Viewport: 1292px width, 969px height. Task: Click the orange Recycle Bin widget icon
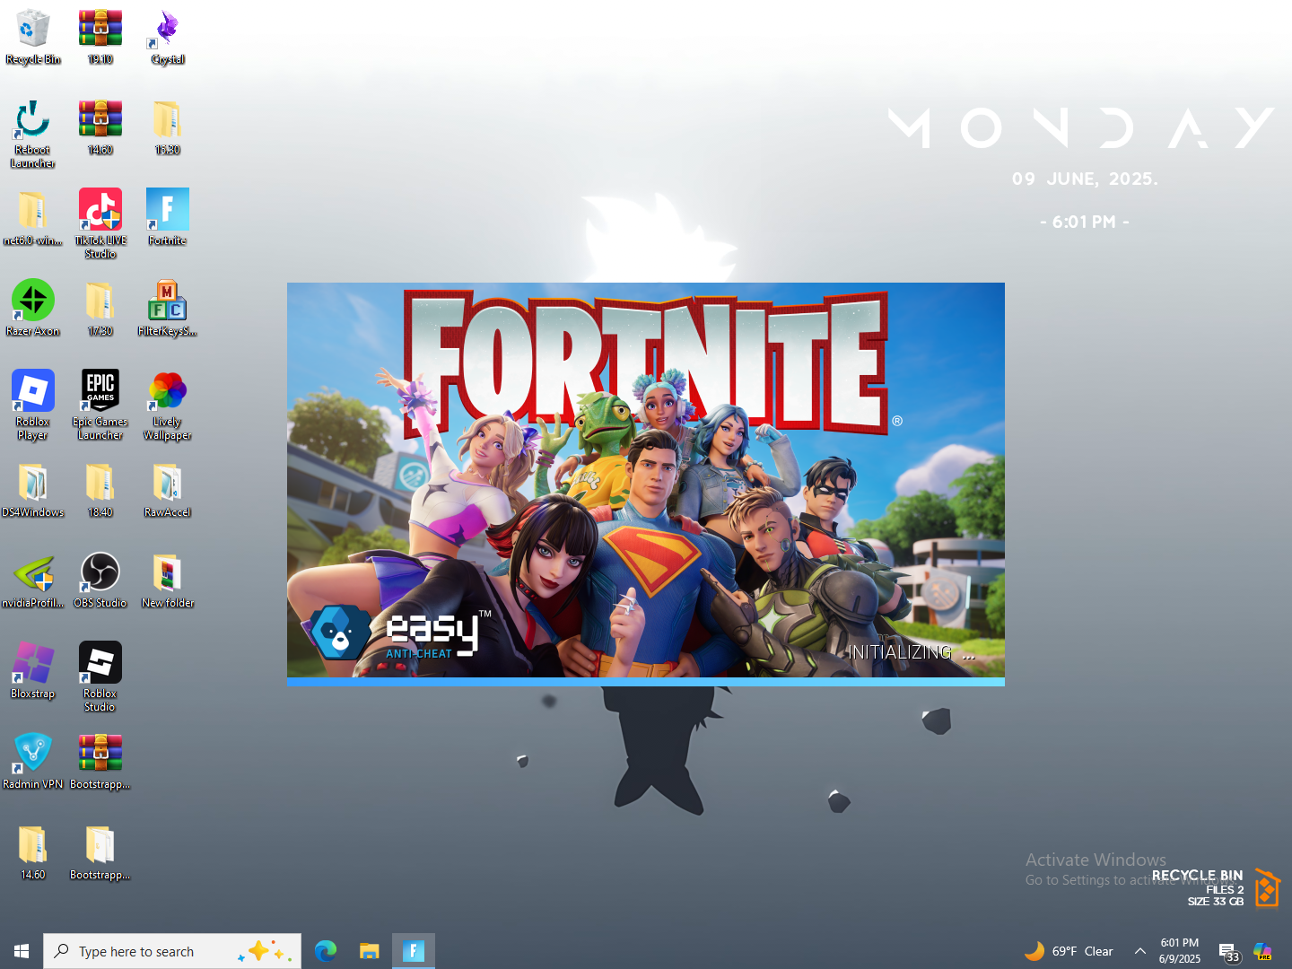tap(1267, 888)
